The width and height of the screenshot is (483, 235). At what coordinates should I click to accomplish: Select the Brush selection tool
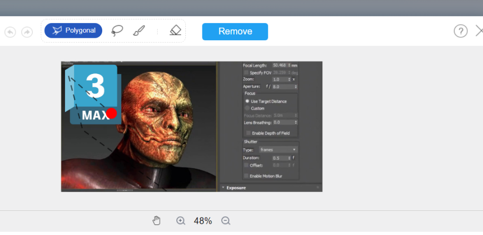pyautogui.click(x=139, y=31)
